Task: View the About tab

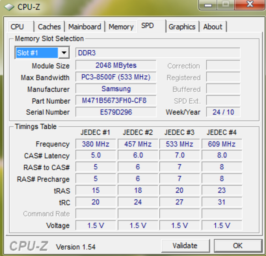Action: (213, 26)
